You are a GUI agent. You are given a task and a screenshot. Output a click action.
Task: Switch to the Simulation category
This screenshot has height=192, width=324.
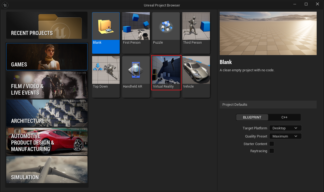(x=47, y=169)
